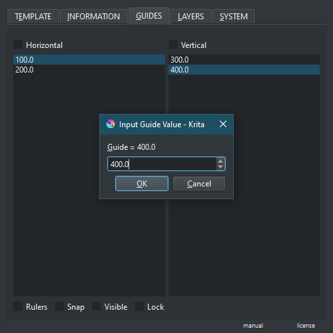Click the guide value input field
Screen dimensions: 333x333
pos(162,164)
